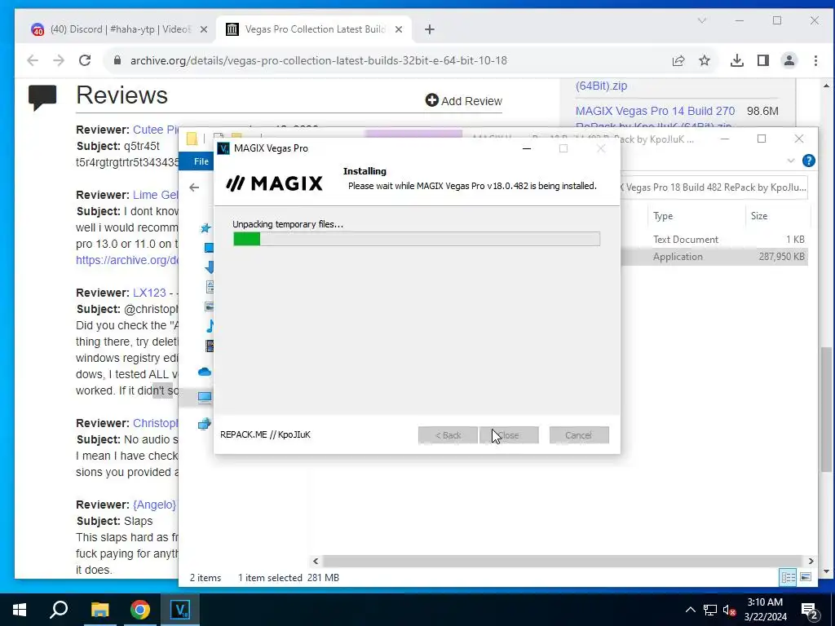Open Chrome three-dot menu
The height and width of the screenshot is (626, 835).
click(x=815, y=60)
